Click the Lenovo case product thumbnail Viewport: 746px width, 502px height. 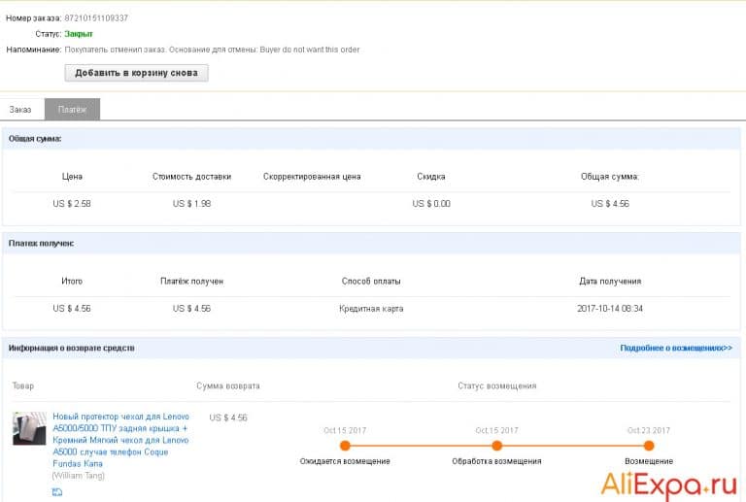(29, 428)
